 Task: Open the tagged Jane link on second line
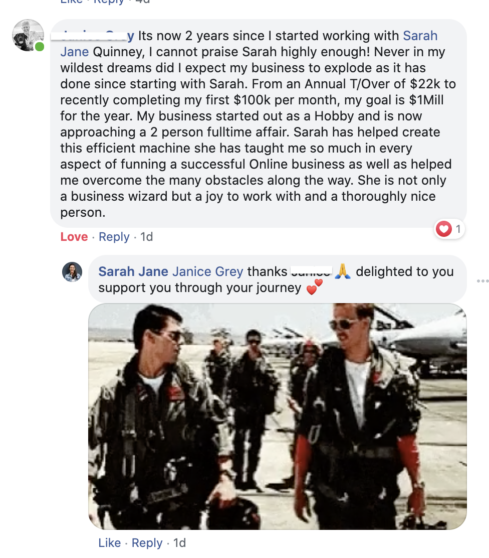(75, 52)
